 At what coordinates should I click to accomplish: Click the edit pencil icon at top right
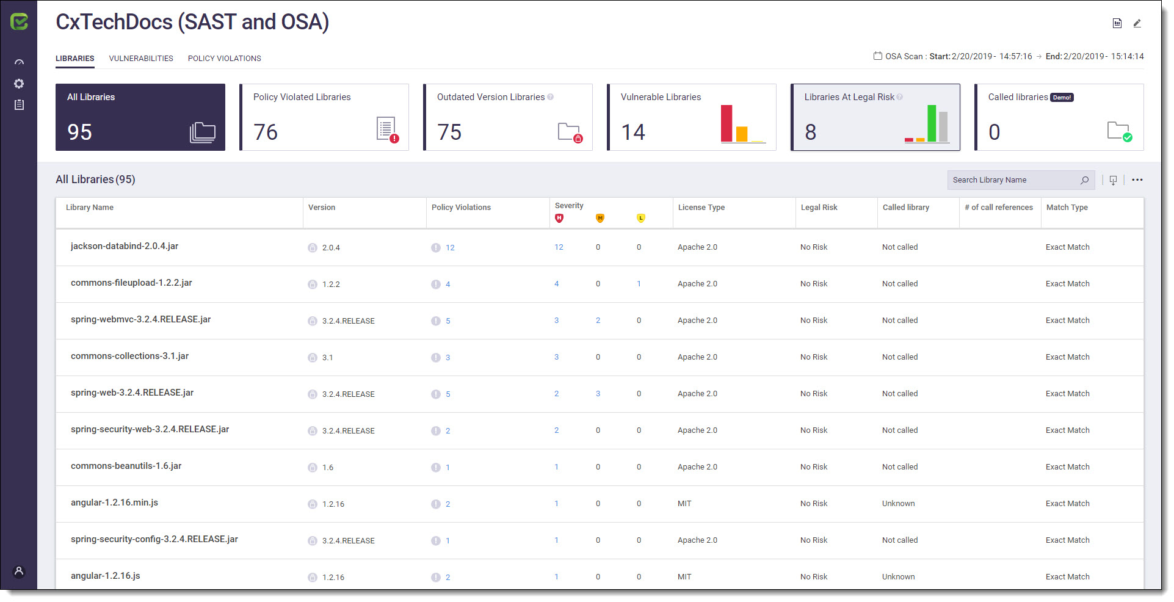[1137, 23]
